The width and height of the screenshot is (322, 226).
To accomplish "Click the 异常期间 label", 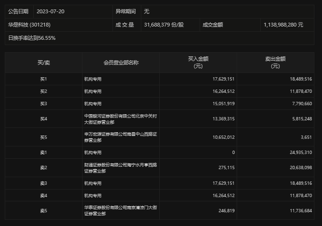I will click(126, 11).
